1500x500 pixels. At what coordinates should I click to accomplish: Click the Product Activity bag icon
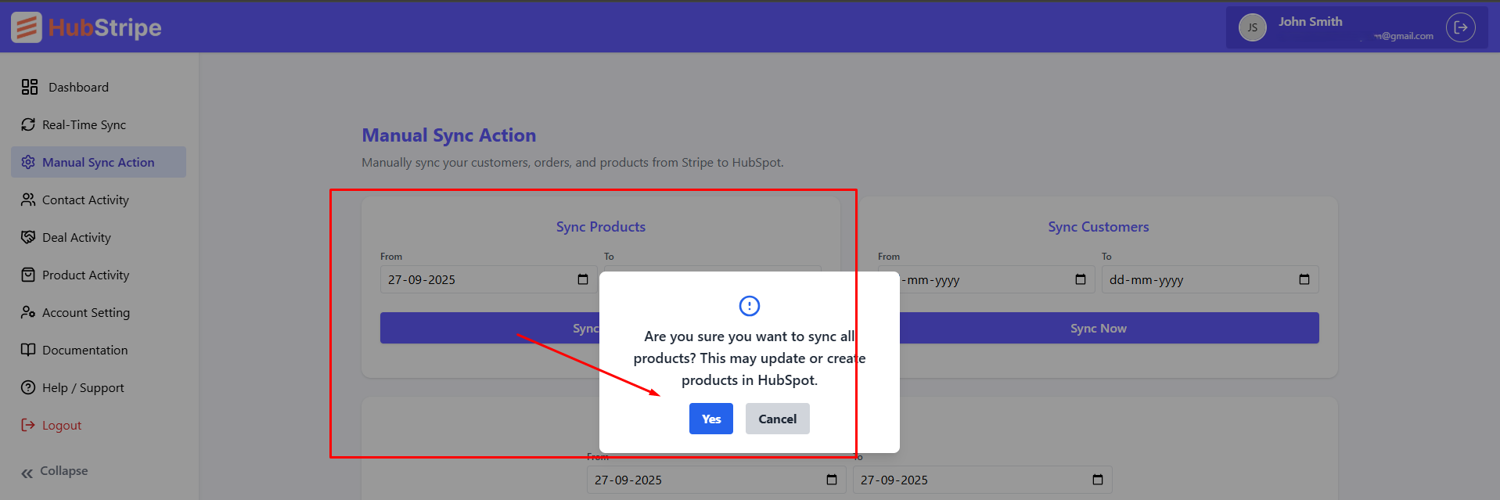pyautogui.click(x=28, y=275)
